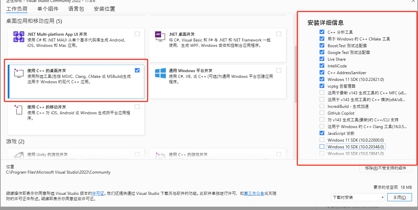This screenshot has height=210, width=418.
Task: Check Windows 10 SDK (10.0.19041.0)
Action: 322,153
